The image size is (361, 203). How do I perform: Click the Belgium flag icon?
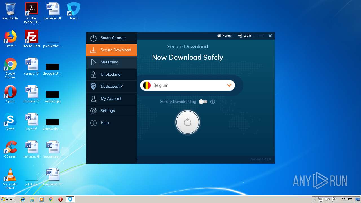pos(147,85)
